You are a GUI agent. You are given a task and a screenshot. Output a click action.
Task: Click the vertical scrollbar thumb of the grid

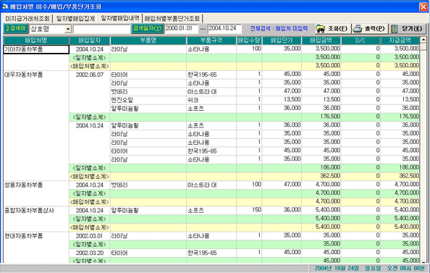pyautogui.click(x=423, y=47)
